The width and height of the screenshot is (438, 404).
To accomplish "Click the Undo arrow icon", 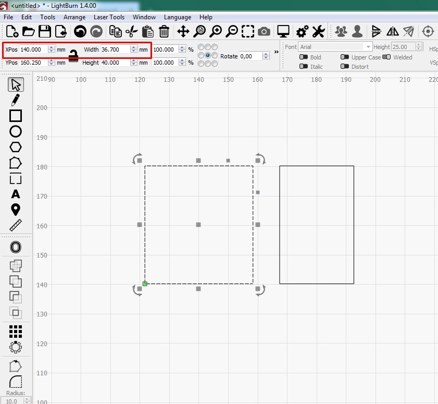I will click(x=81, y=31).
